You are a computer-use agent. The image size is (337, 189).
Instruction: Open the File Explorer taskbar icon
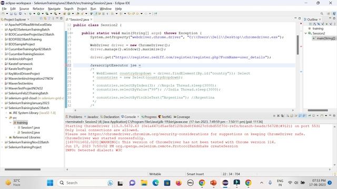[x=144, y=183]
